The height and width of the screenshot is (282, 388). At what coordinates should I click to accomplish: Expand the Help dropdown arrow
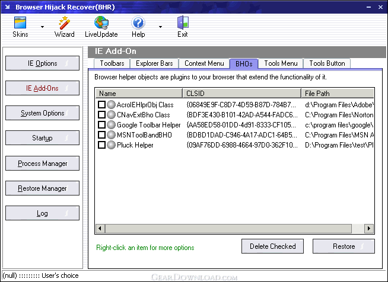160,27
